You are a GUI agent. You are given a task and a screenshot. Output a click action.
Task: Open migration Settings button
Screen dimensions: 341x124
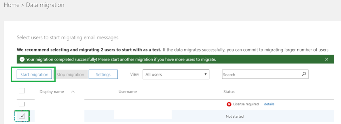(103, 74)
